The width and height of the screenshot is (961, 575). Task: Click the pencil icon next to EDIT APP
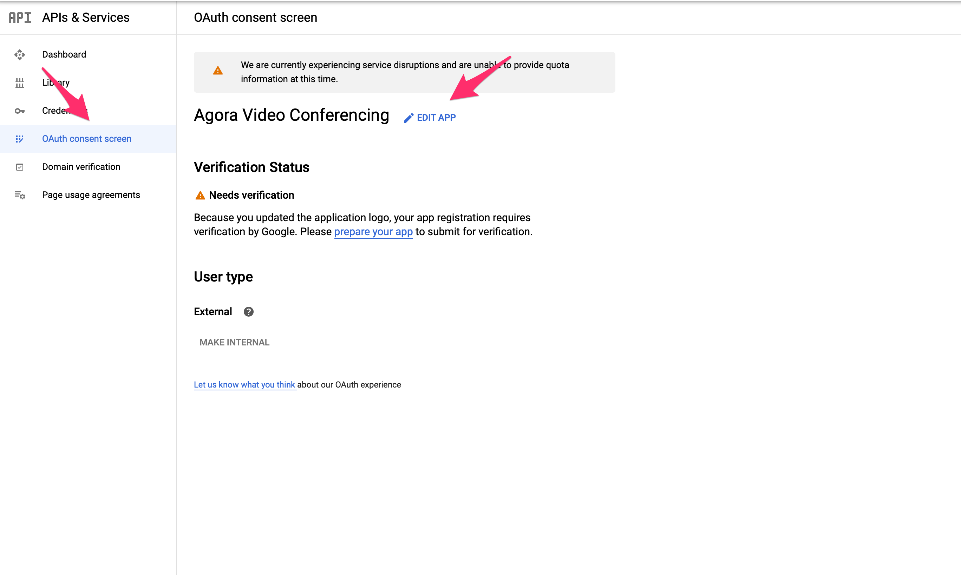[x=408, y=118]
